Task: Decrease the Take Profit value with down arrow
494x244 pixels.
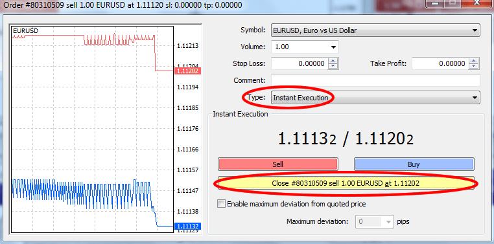Action: point(474,67)
